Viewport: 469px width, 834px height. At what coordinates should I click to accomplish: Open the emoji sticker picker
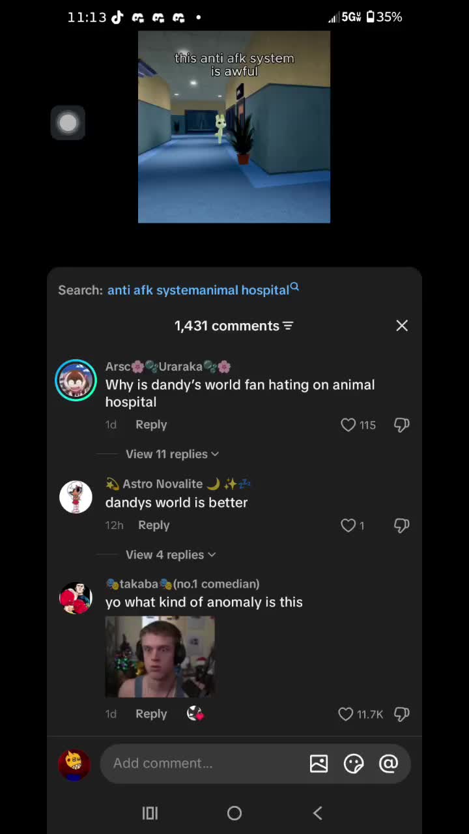pyautogui.click(x=354, y=764)
